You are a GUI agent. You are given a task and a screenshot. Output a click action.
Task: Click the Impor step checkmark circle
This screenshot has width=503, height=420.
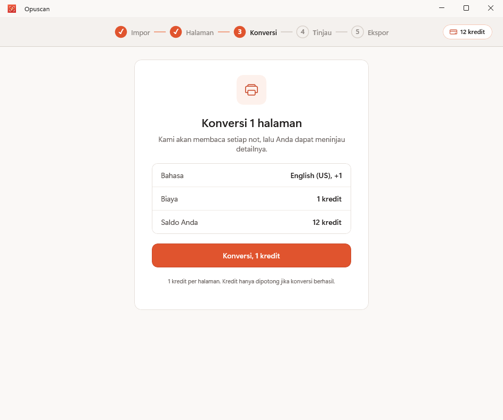[121, 32]
